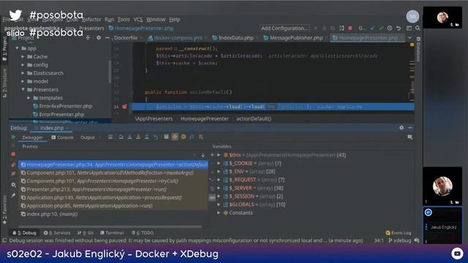Switch to the IndexData.php tab
Image resolution: width=468 pixels, height=263 pixels.
(235, 38)
